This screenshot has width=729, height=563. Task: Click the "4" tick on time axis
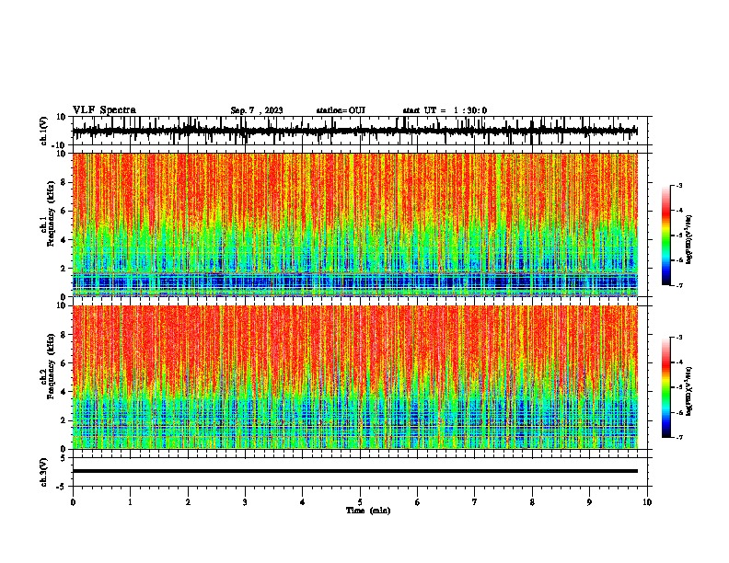coord(303,501)
